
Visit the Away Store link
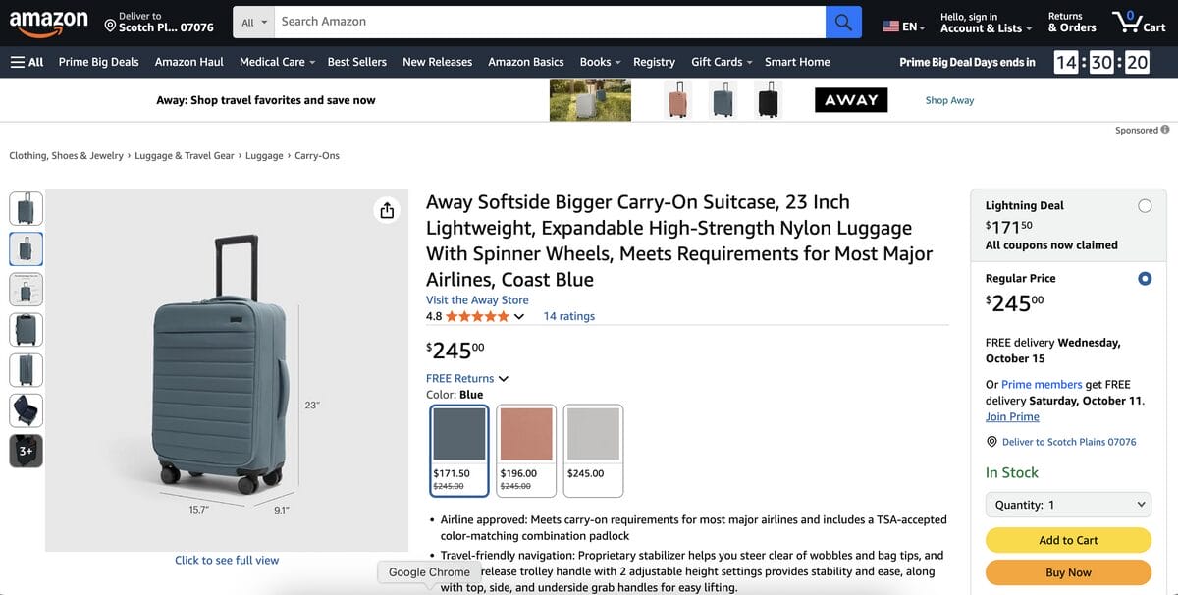[x=477, y=299]
